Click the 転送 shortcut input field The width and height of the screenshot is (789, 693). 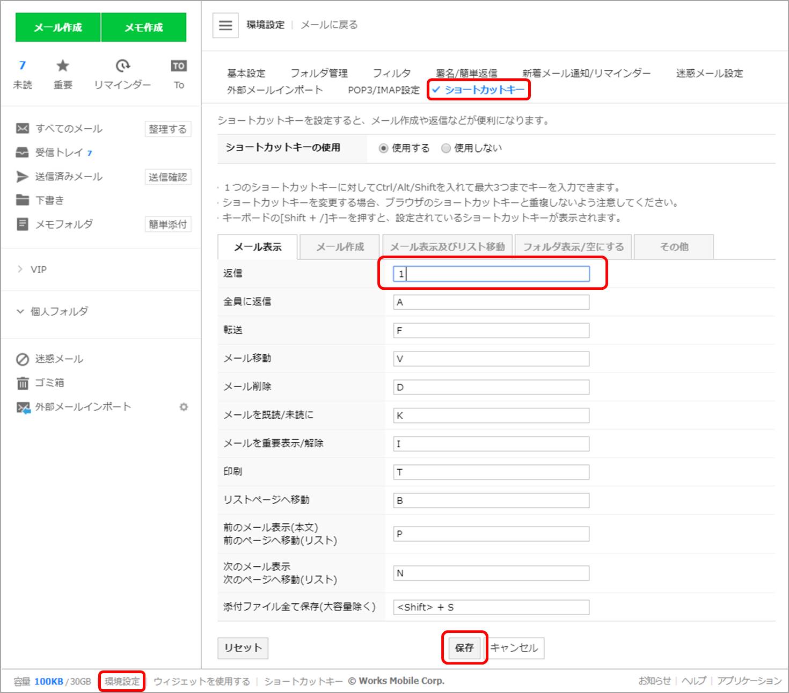pyautogui.click(x=491, y=331)
